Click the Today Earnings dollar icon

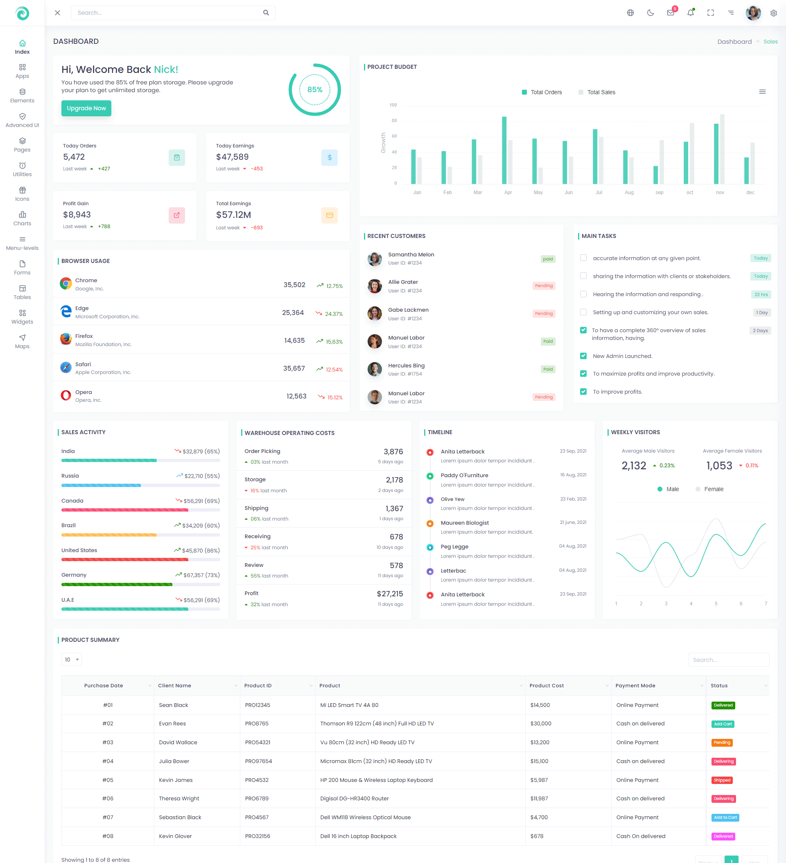[x=329, y=158]
